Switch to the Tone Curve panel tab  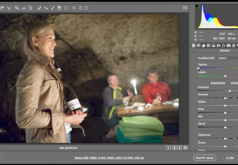pos(198,45)
